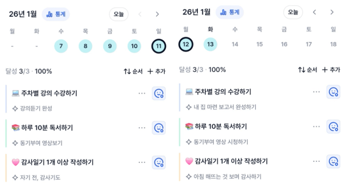Select date 13 in the right calendar

pos(210,44)
